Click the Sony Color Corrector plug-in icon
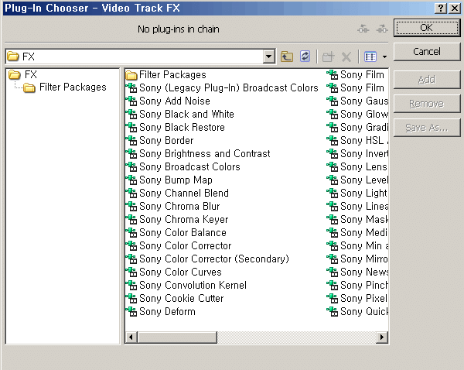 [131, 245]
